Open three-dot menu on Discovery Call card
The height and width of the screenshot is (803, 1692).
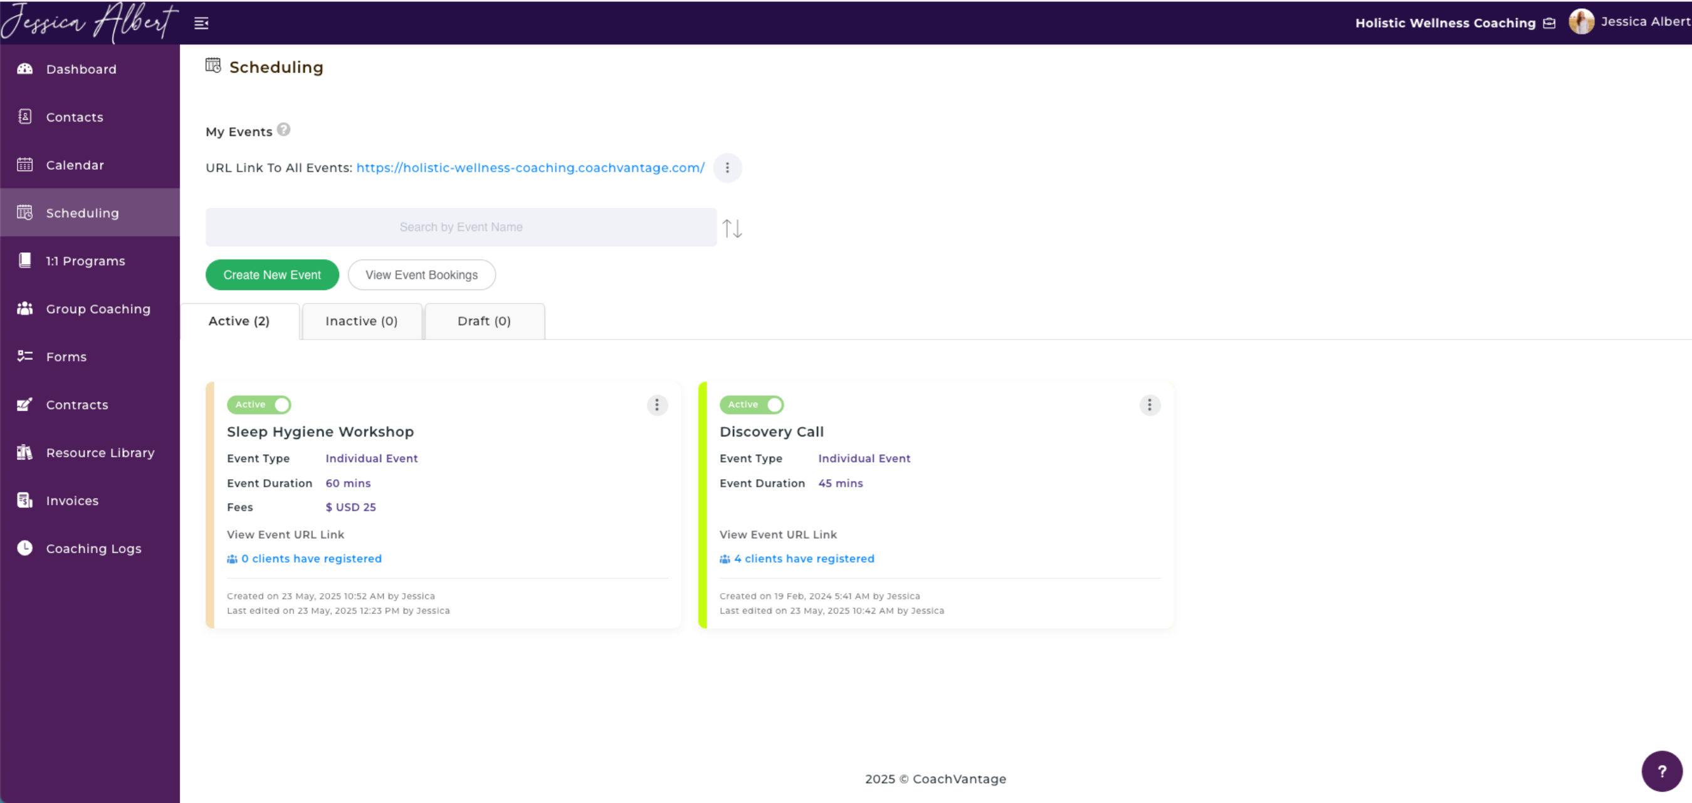(1150, 405)
